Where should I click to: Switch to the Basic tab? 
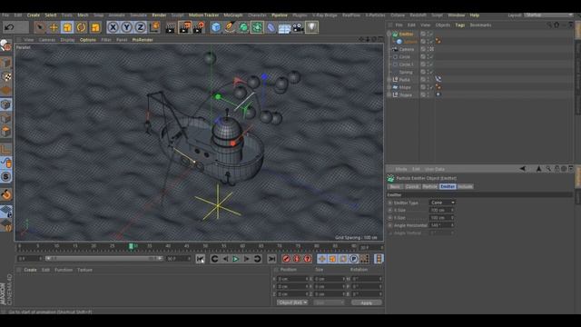(x=395, y=186)
